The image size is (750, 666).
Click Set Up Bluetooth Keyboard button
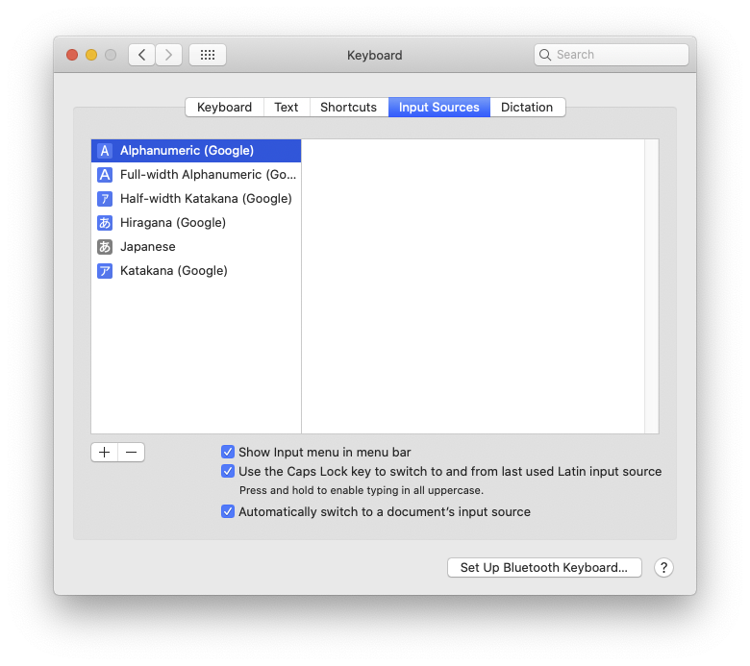(x=544, y=568)
